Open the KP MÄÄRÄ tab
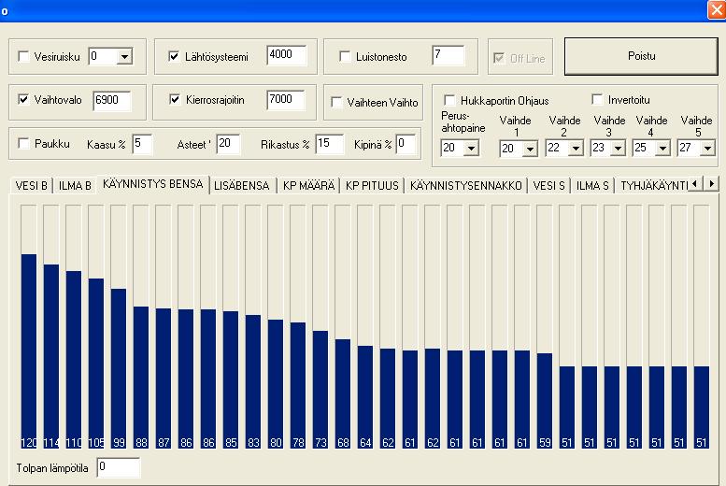This screenshot has width=726, height=486. coord(309,186)
